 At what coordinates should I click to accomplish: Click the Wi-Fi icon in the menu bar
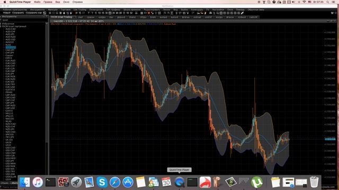click(304, 2)
